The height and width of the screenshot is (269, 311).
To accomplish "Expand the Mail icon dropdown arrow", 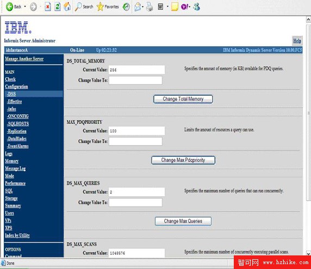I will pos(142,7).
